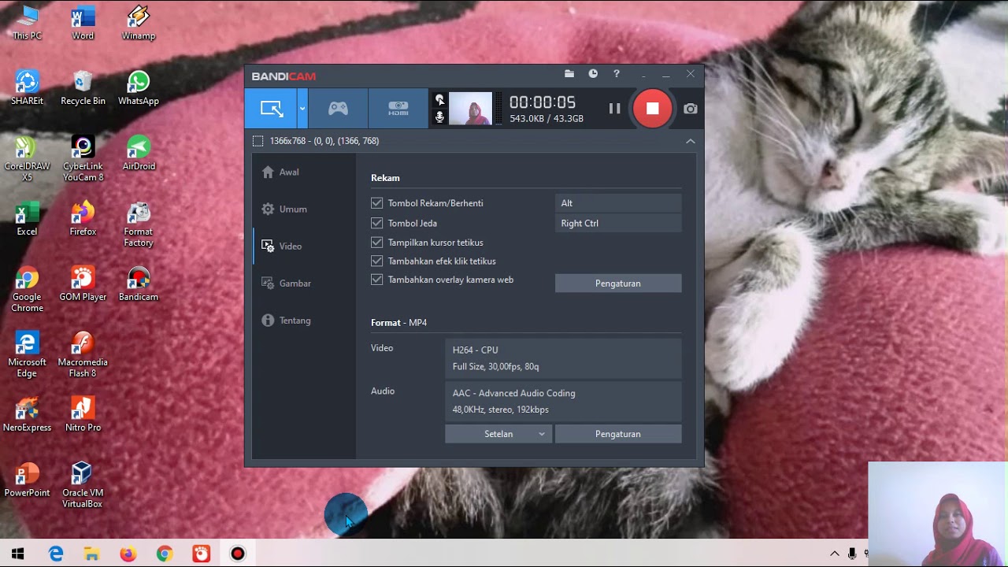Viewport: 1008px width, 567px height.
Task: Click the H264 - CPU text
Action: (475, 350)
